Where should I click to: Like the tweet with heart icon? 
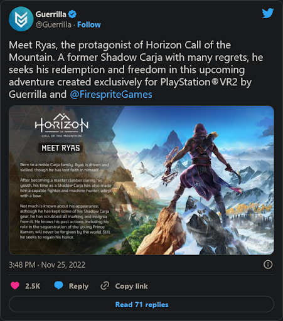pyautogui.click(x=15, y=285)
